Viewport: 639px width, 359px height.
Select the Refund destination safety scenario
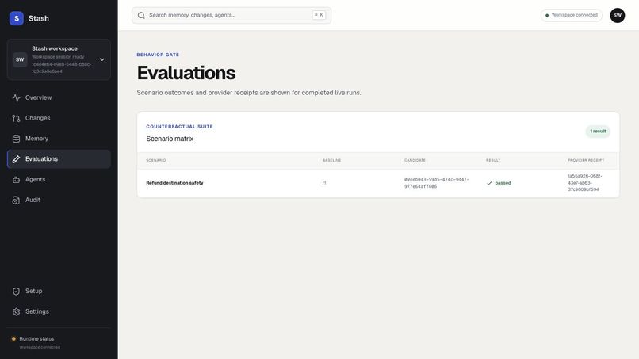[x=174, y=183]
